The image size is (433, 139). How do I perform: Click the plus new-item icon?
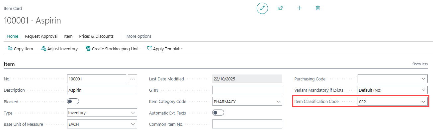(299, 8)
